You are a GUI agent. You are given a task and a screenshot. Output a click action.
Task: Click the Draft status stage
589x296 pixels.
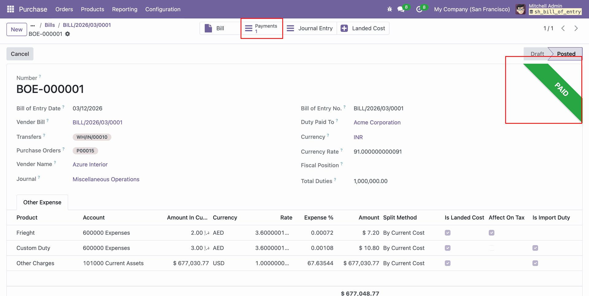537,54
